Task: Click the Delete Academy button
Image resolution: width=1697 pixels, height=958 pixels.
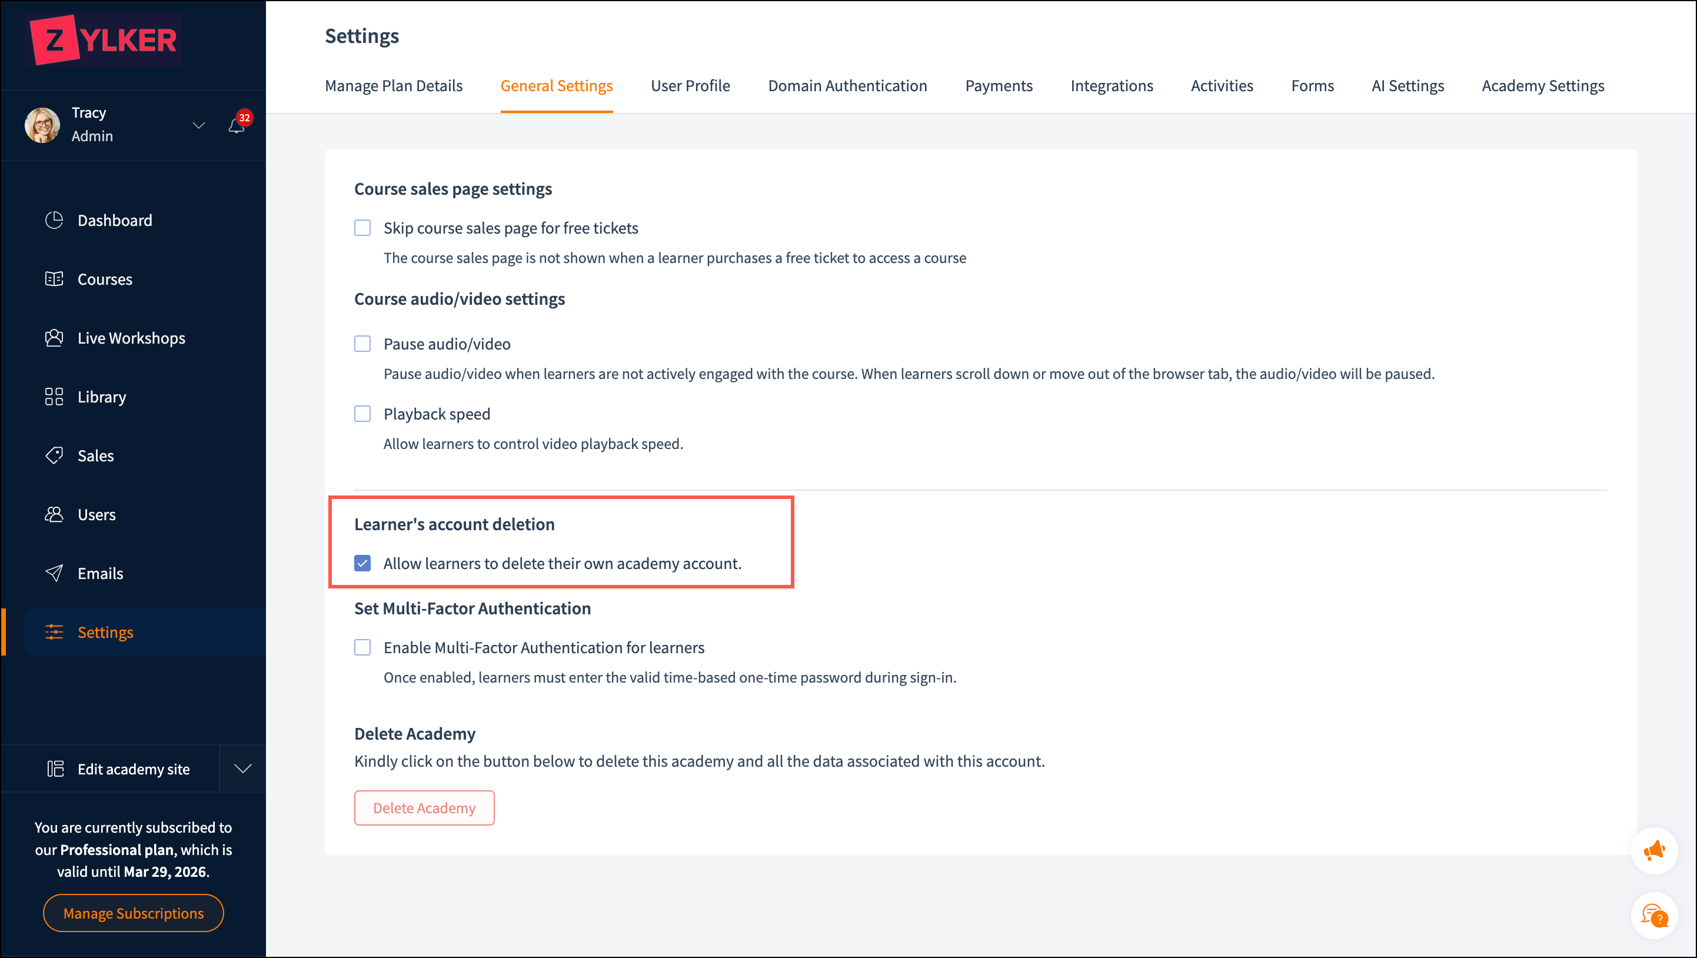Action: tap(424, 808)
